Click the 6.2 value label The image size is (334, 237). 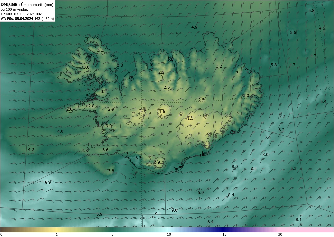(x=281, y=130)
